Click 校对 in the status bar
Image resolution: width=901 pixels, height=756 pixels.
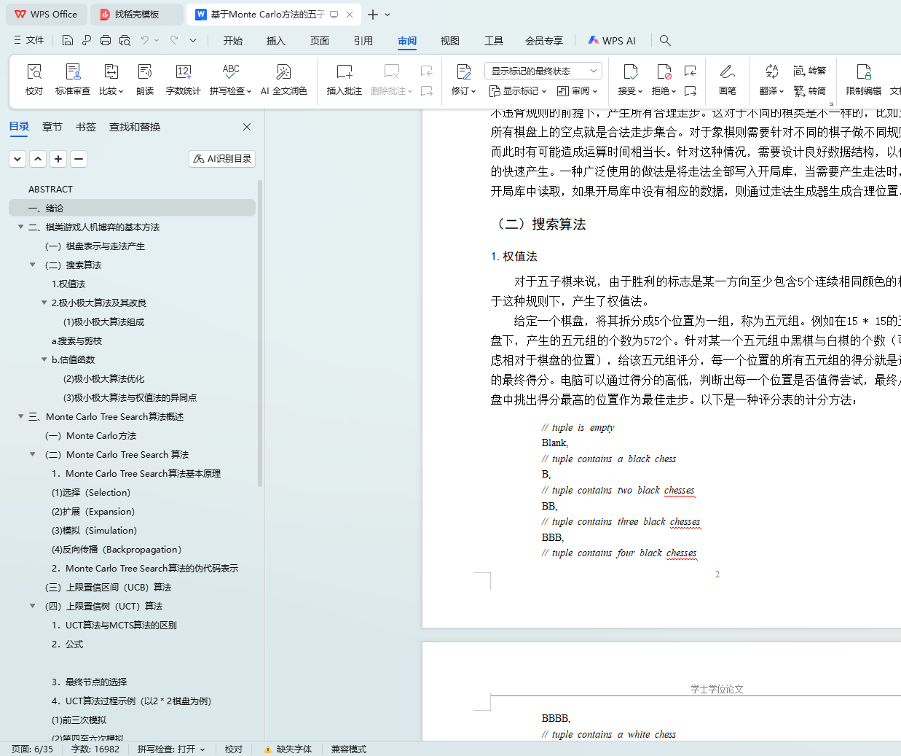click(234, 749)
